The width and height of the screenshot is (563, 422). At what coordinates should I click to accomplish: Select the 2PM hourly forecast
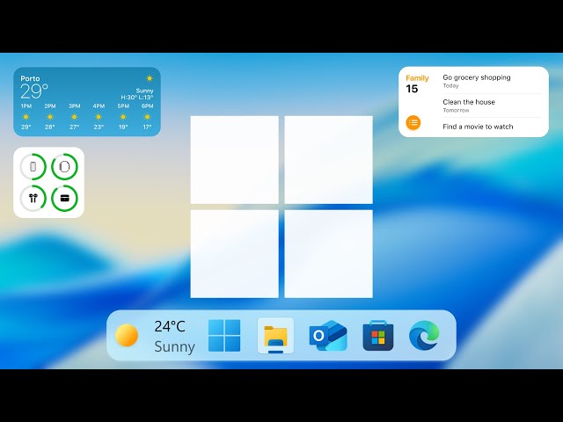(50, 117)
